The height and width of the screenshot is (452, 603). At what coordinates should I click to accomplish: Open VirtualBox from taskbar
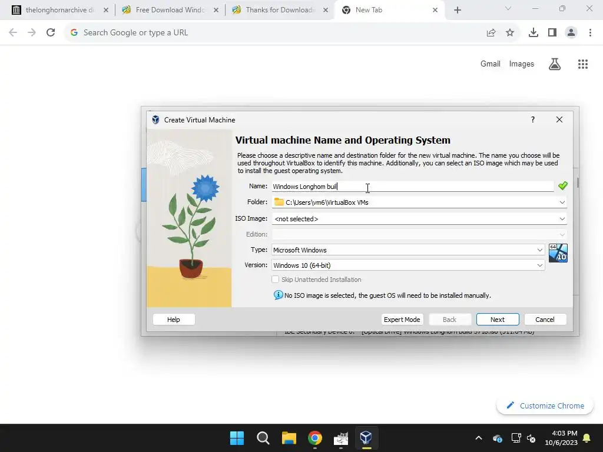click(x=366, y=438)
